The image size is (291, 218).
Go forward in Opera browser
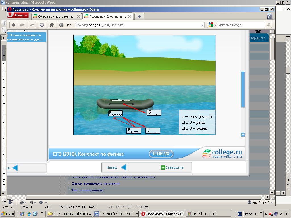click(22, 25)
